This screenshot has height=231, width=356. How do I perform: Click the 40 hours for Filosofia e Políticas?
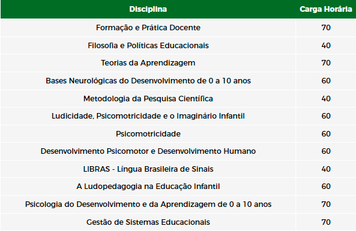click(x=326, y=46)
